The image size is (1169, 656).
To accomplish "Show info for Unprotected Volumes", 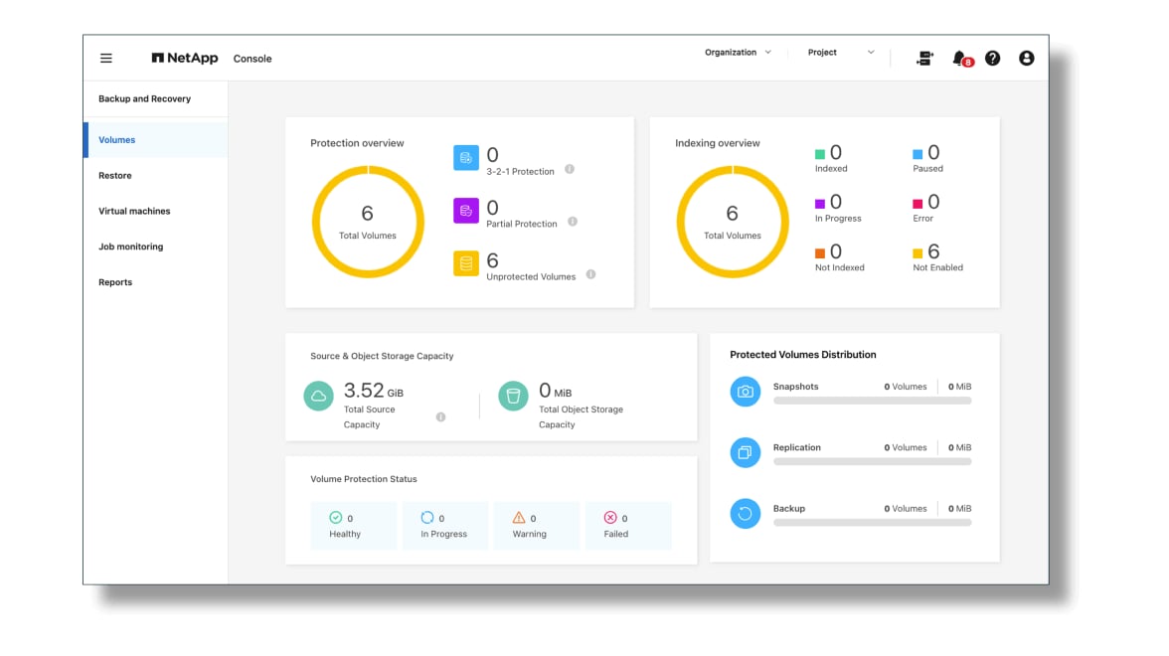I will pyautogui.click(x=590, y=274).
